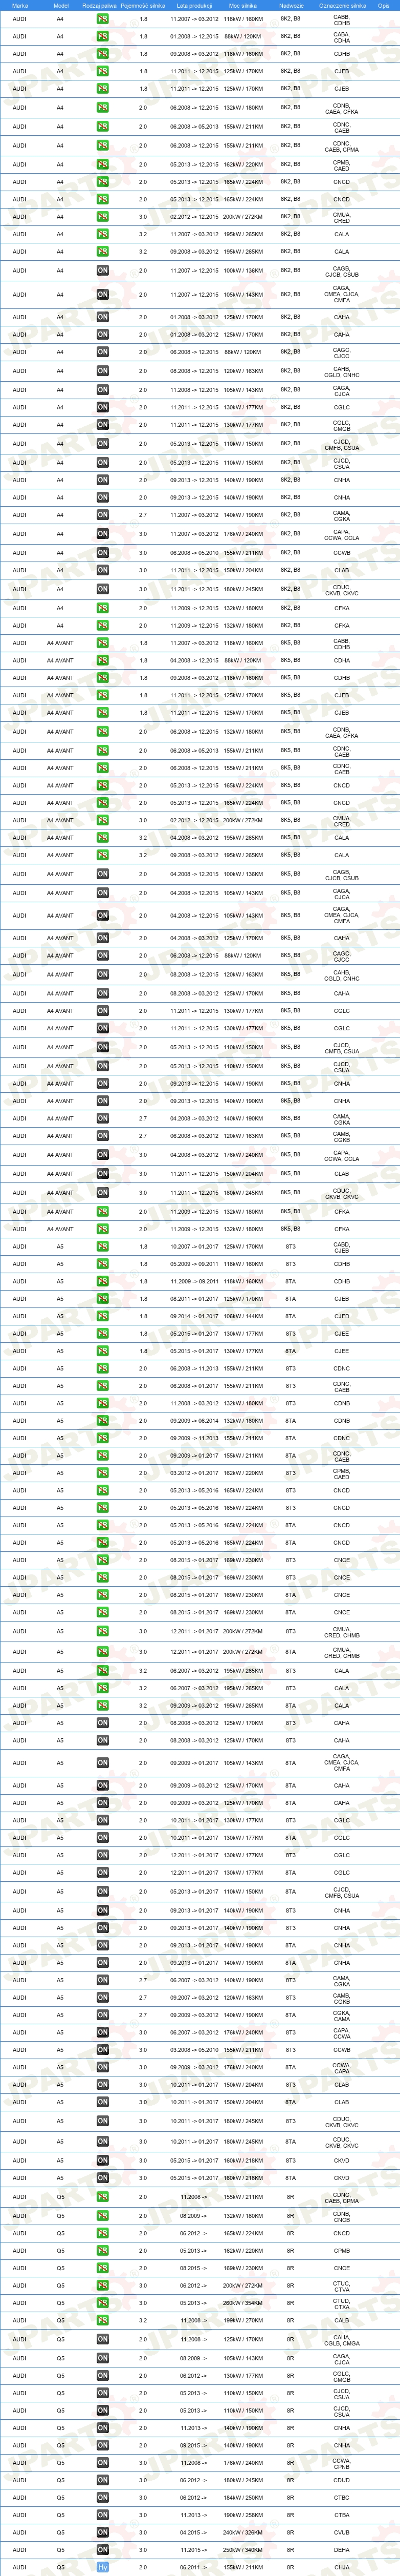Click engine codes CTUD, CTXA cell
400x2576 pixels.
pos(341,2303)
